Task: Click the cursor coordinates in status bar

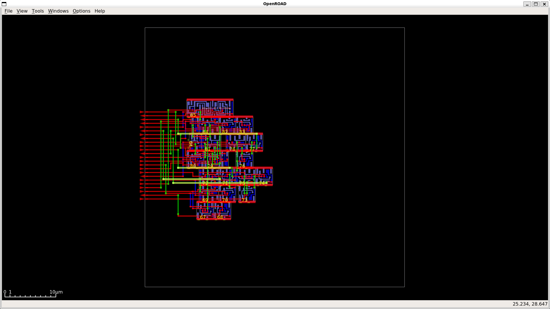Action: coord(530,304)
